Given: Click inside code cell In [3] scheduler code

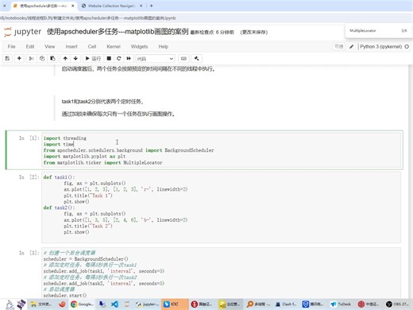Looking at the screenshot, I should [x=221, y=273].
